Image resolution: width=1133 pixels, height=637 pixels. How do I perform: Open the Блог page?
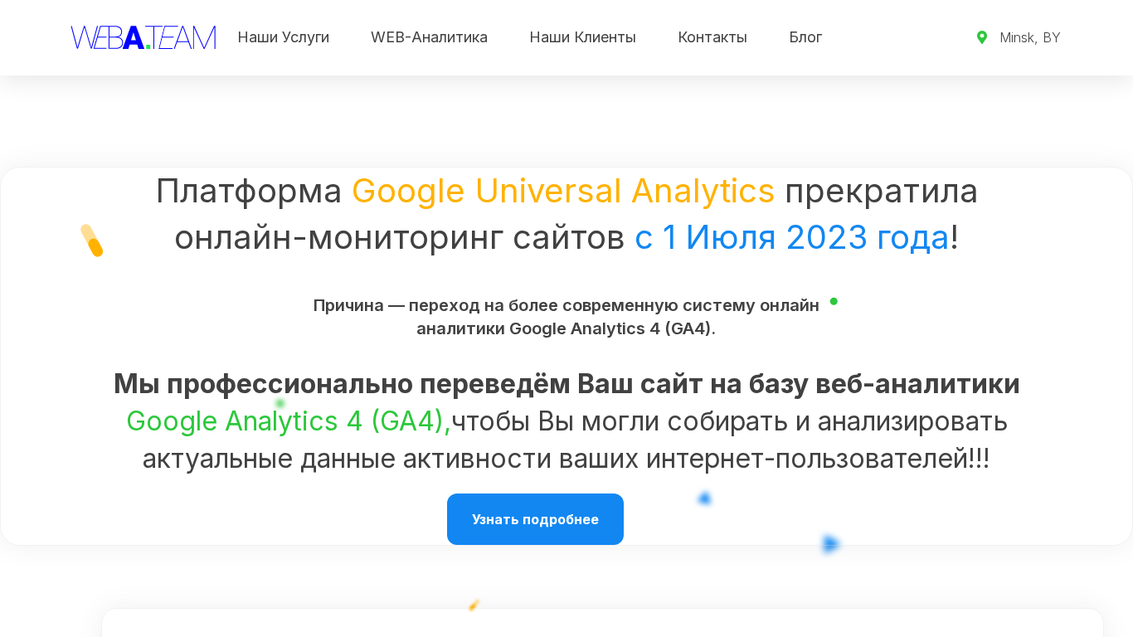coord(805,37)
